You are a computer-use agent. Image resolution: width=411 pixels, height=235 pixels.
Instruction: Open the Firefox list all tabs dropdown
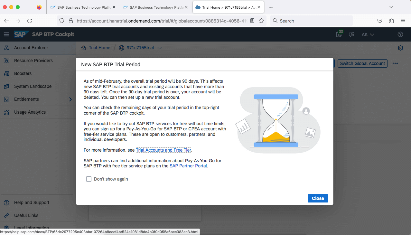(x=391, y=7)
